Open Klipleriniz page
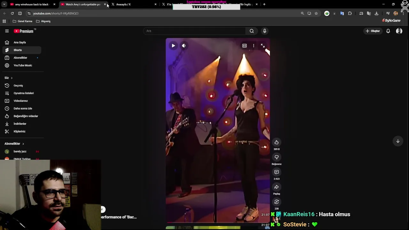 pyautogui.click(x=21, y=131)
